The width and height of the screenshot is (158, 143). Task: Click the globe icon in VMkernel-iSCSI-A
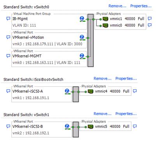tap(67, 91)
